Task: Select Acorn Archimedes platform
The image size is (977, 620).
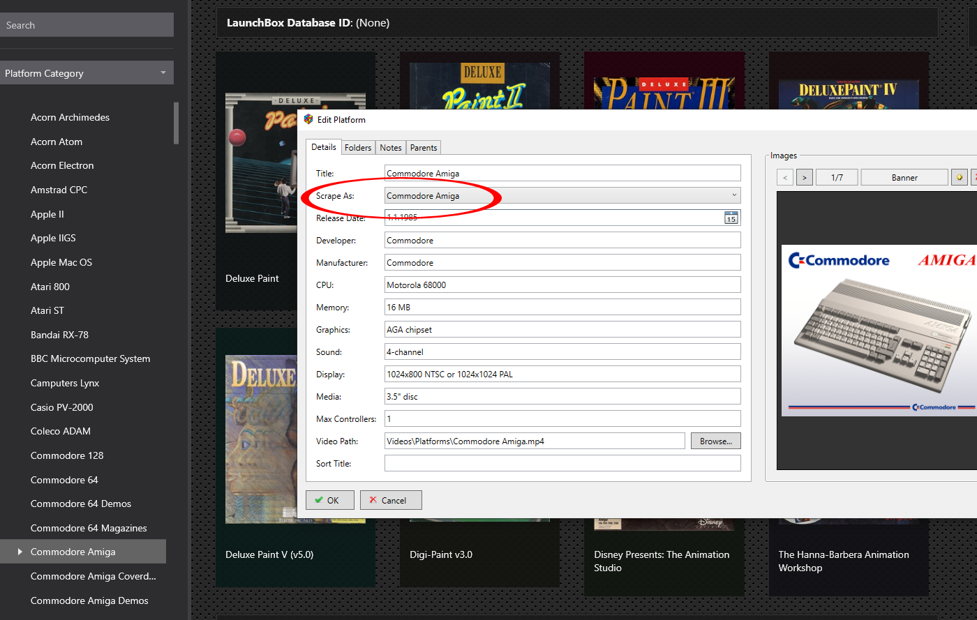Action: pyautogui.click(x=70, y=117)
